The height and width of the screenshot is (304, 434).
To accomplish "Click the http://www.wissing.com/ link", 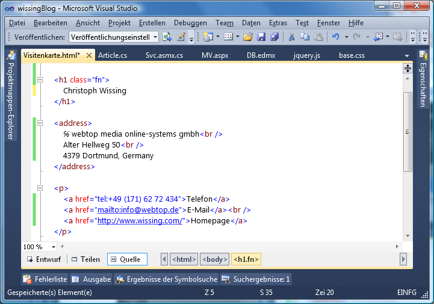I will click(140, 221).
